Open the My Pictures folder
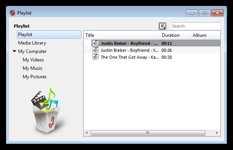Viewport: 233px width, 150px height. coord(35,77)
